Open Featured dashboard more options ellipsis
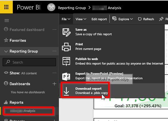The width and height of the screenshot is (168, 121). click(x=54, y=29)
